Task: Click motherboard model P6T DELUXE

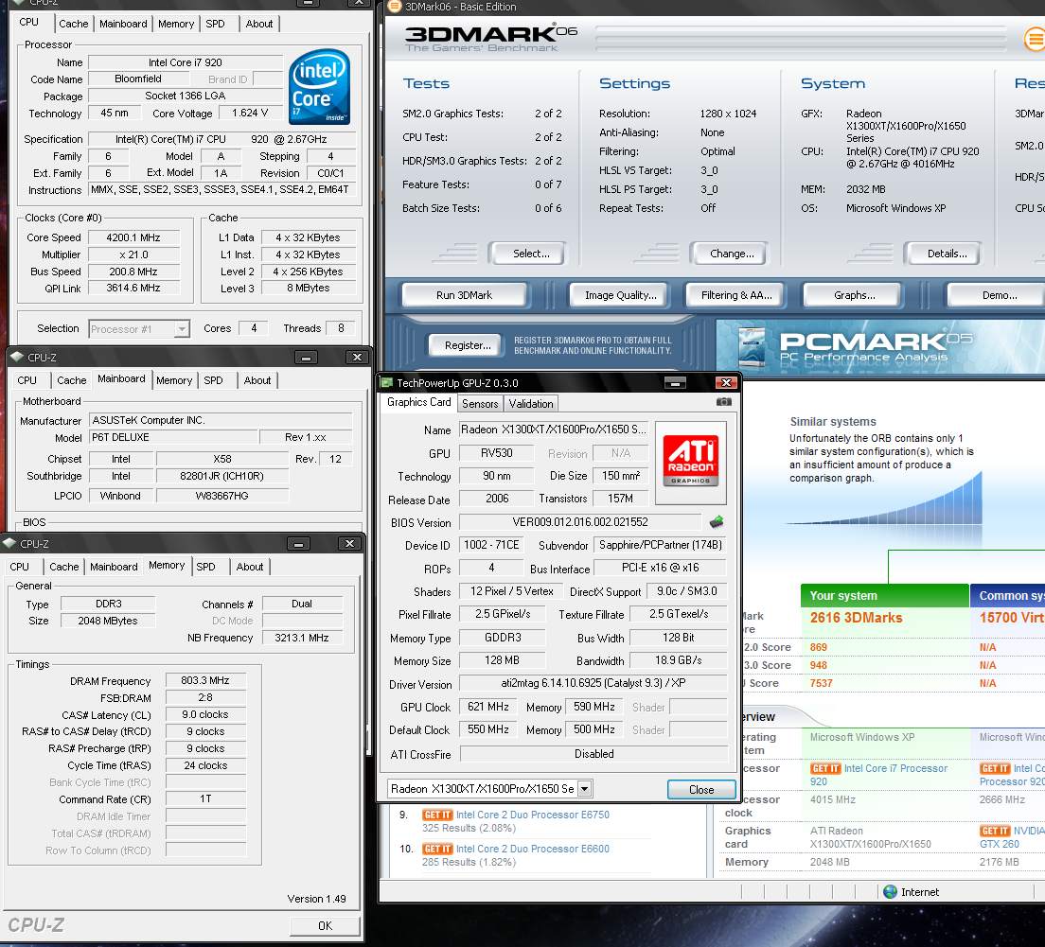Action: [172, 437]
